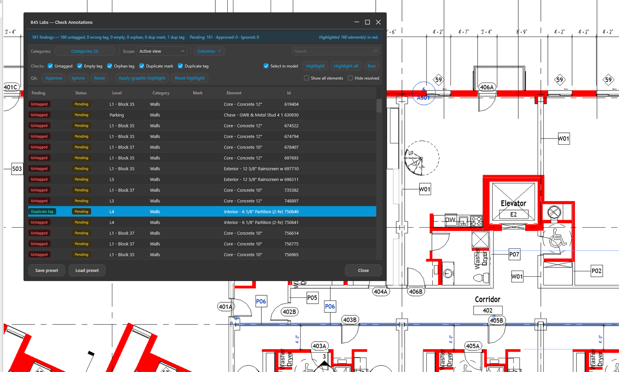Click the P02 wall tag in drawing
The width and height of the screenshot is (619, 372).
coord(596,271)
